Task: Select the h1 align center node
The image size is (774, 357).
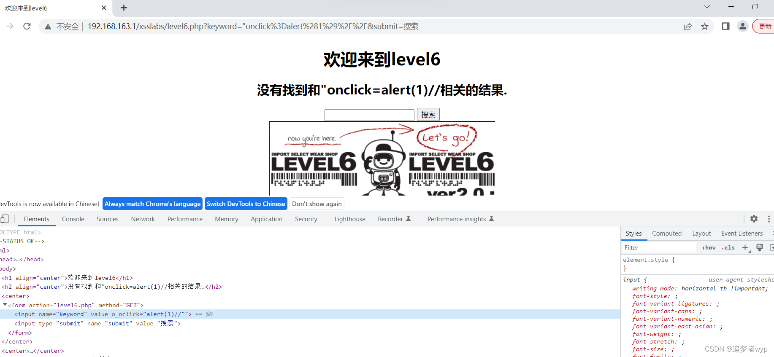Action: [x=68, y=278]
